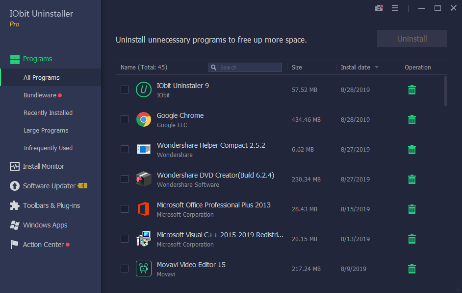This screenshot has height=293, width=462.
Task: Show Infrequently Used programs
Action: (48, 148)
